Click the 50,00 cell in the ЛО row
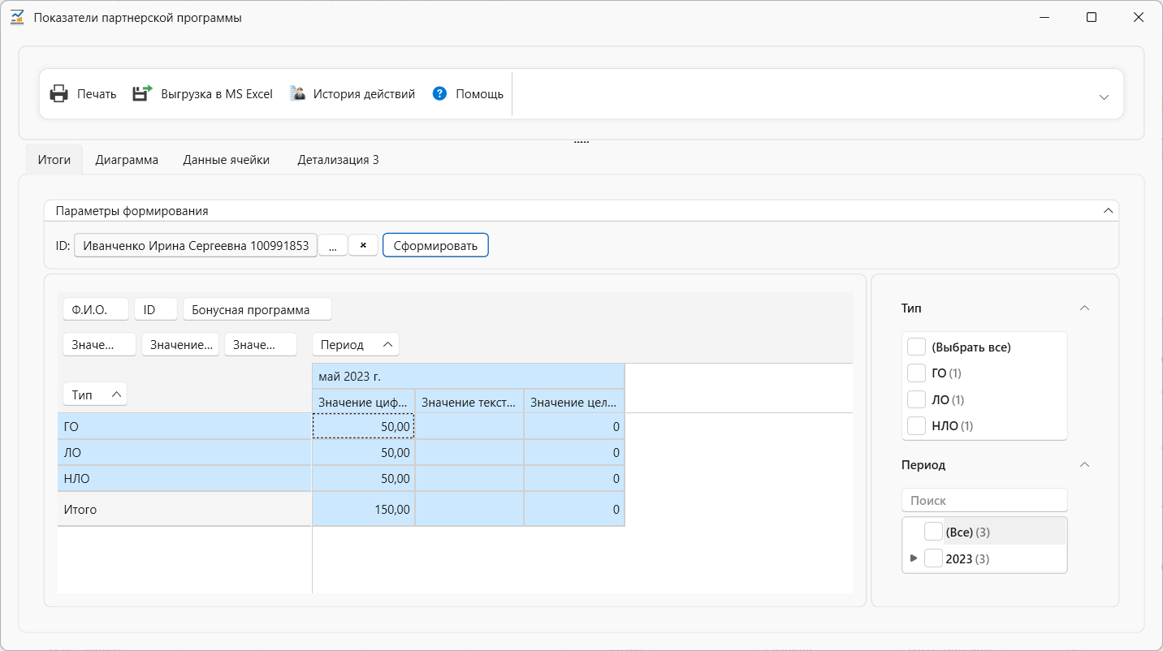The width and height of the screenshot is (1163, 651). tap(363, 452)
